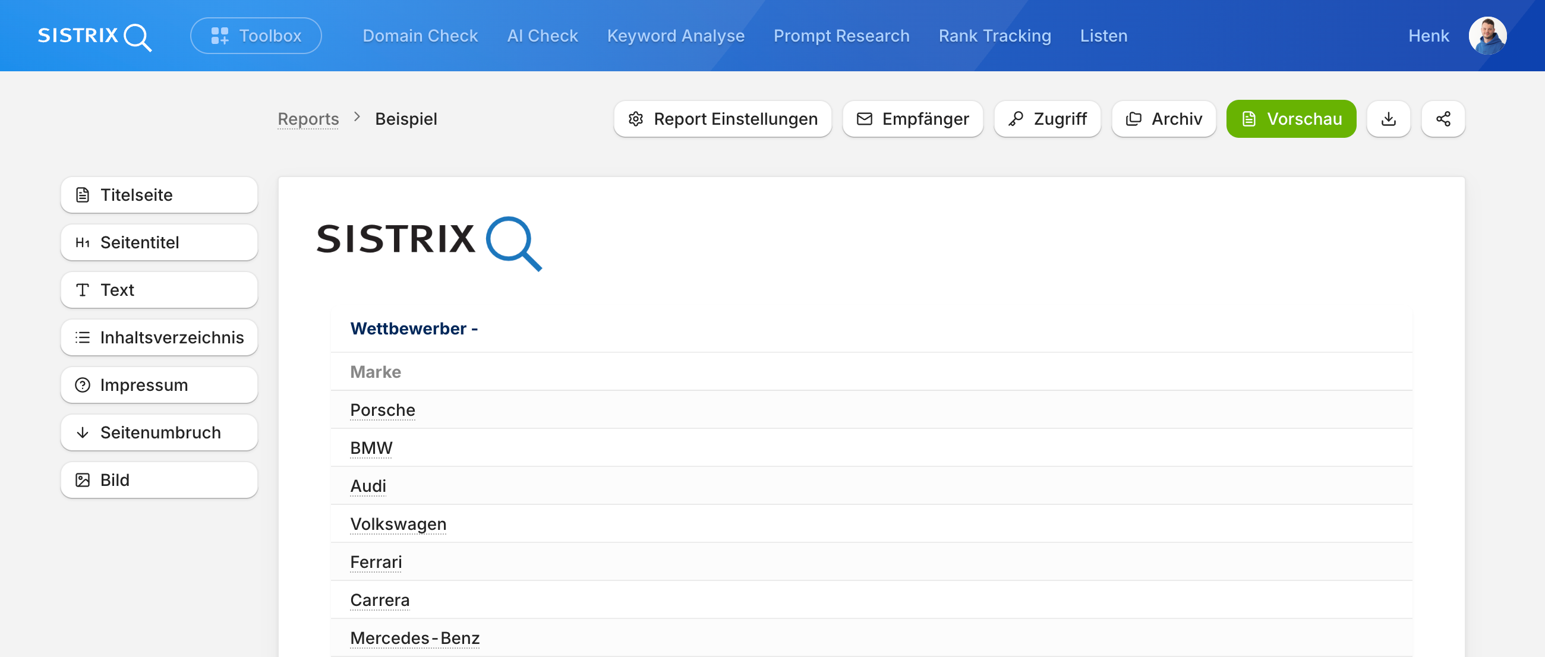Open Zugriff access settings
Image resolution: width=1545 pixels, height=657 pixels.
pyautogui.click(x=1047, y=119)
